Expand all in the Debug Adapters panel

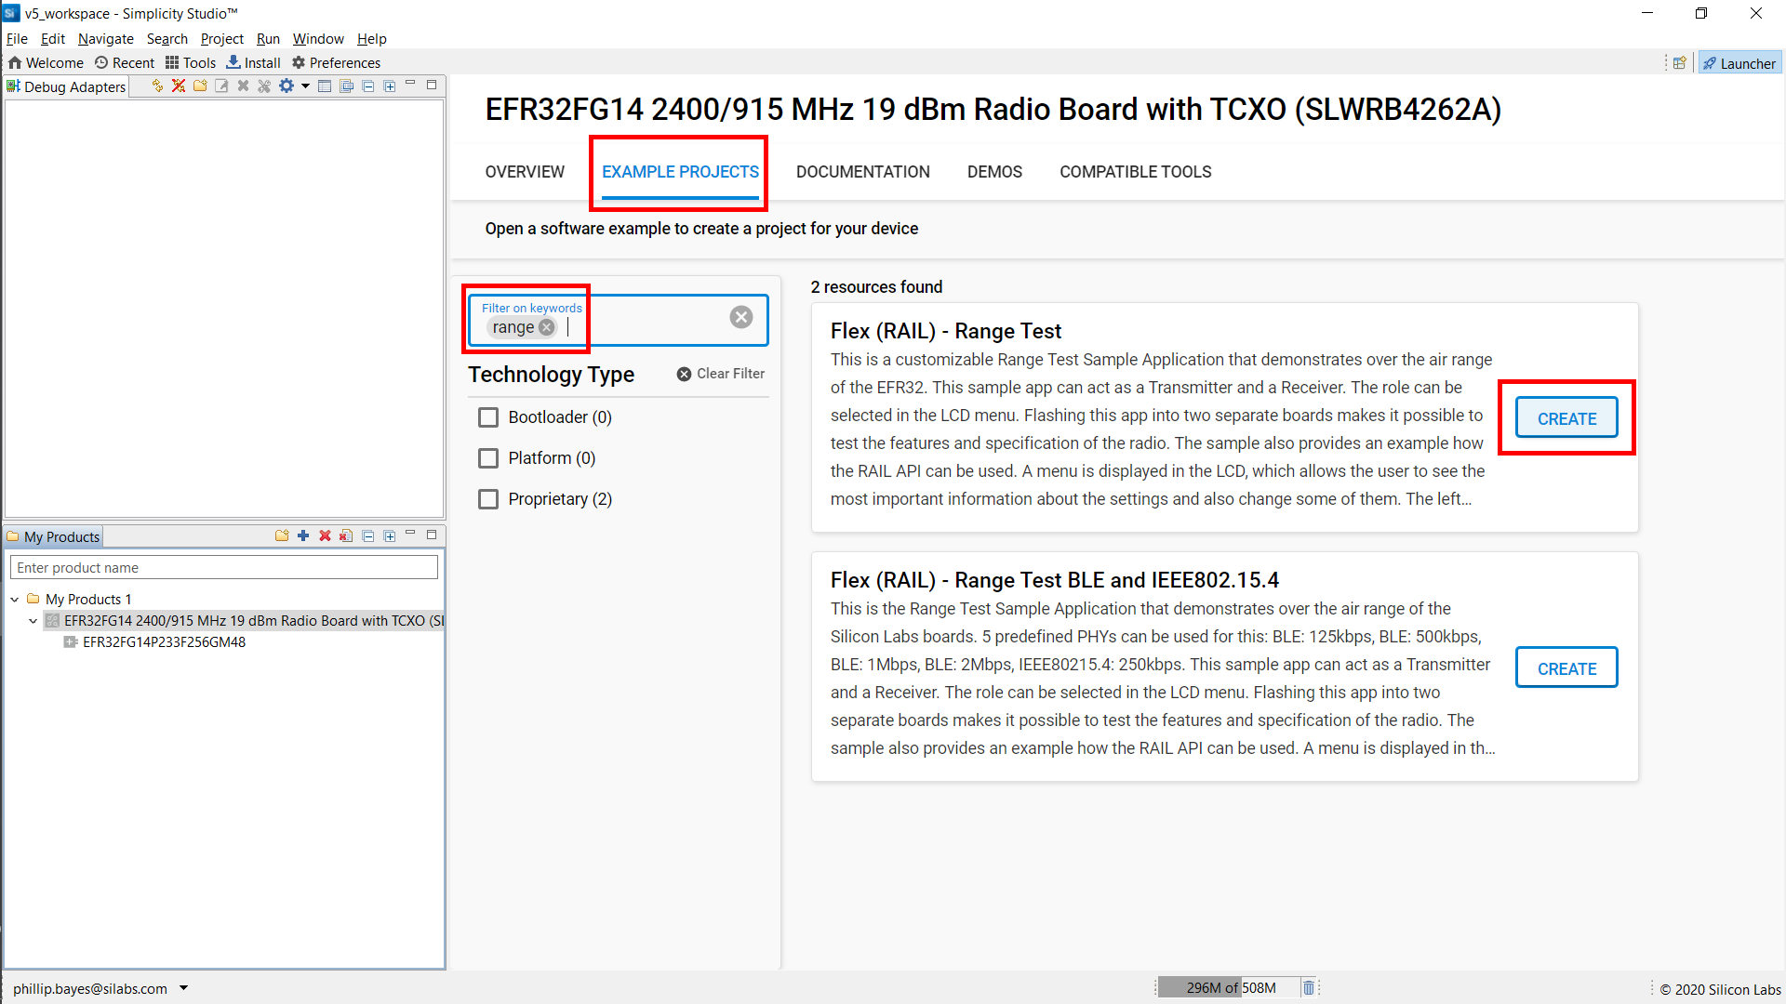click(x=390, y=86)
